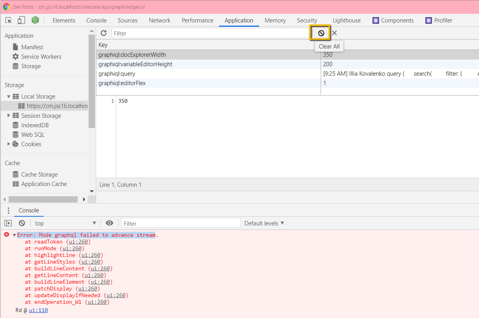Click the green Node.js DevTools icon
This screenshot has width=479, height=318.
[x=35, y=20]
